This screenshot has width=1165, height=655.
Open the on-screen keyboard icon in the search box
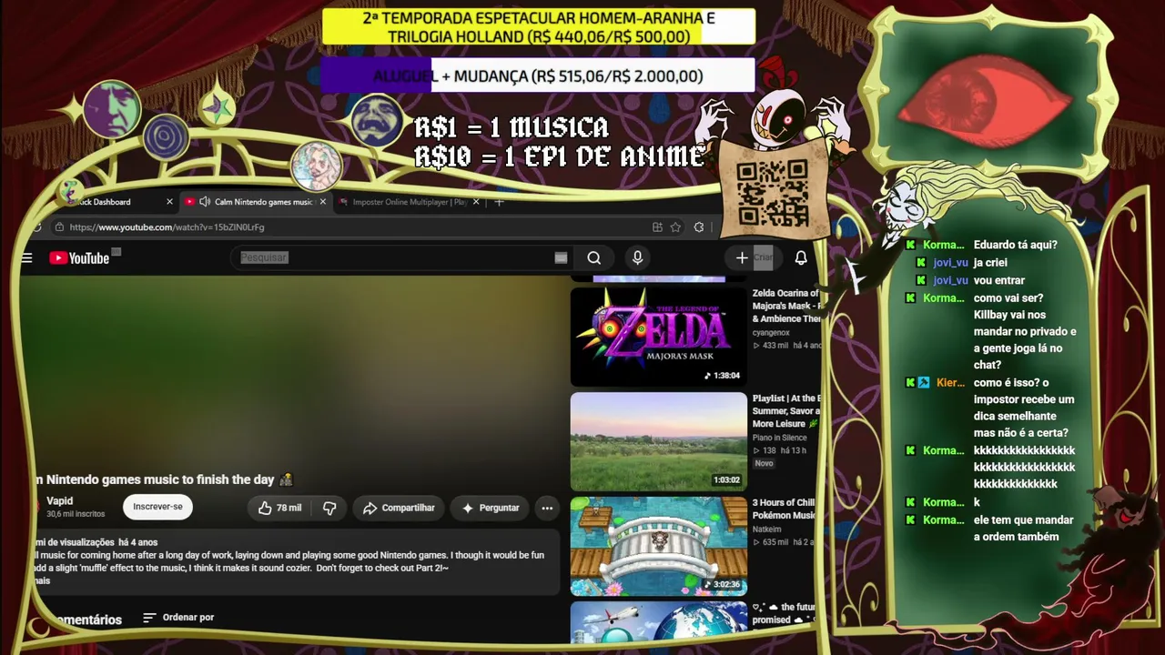(x=561, y=257)
